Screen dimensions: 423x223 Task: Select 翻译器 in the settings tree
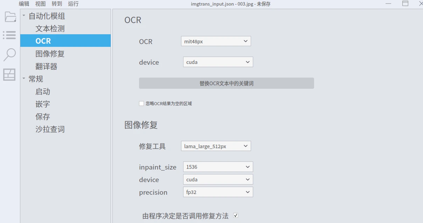[x=46, y=66]
